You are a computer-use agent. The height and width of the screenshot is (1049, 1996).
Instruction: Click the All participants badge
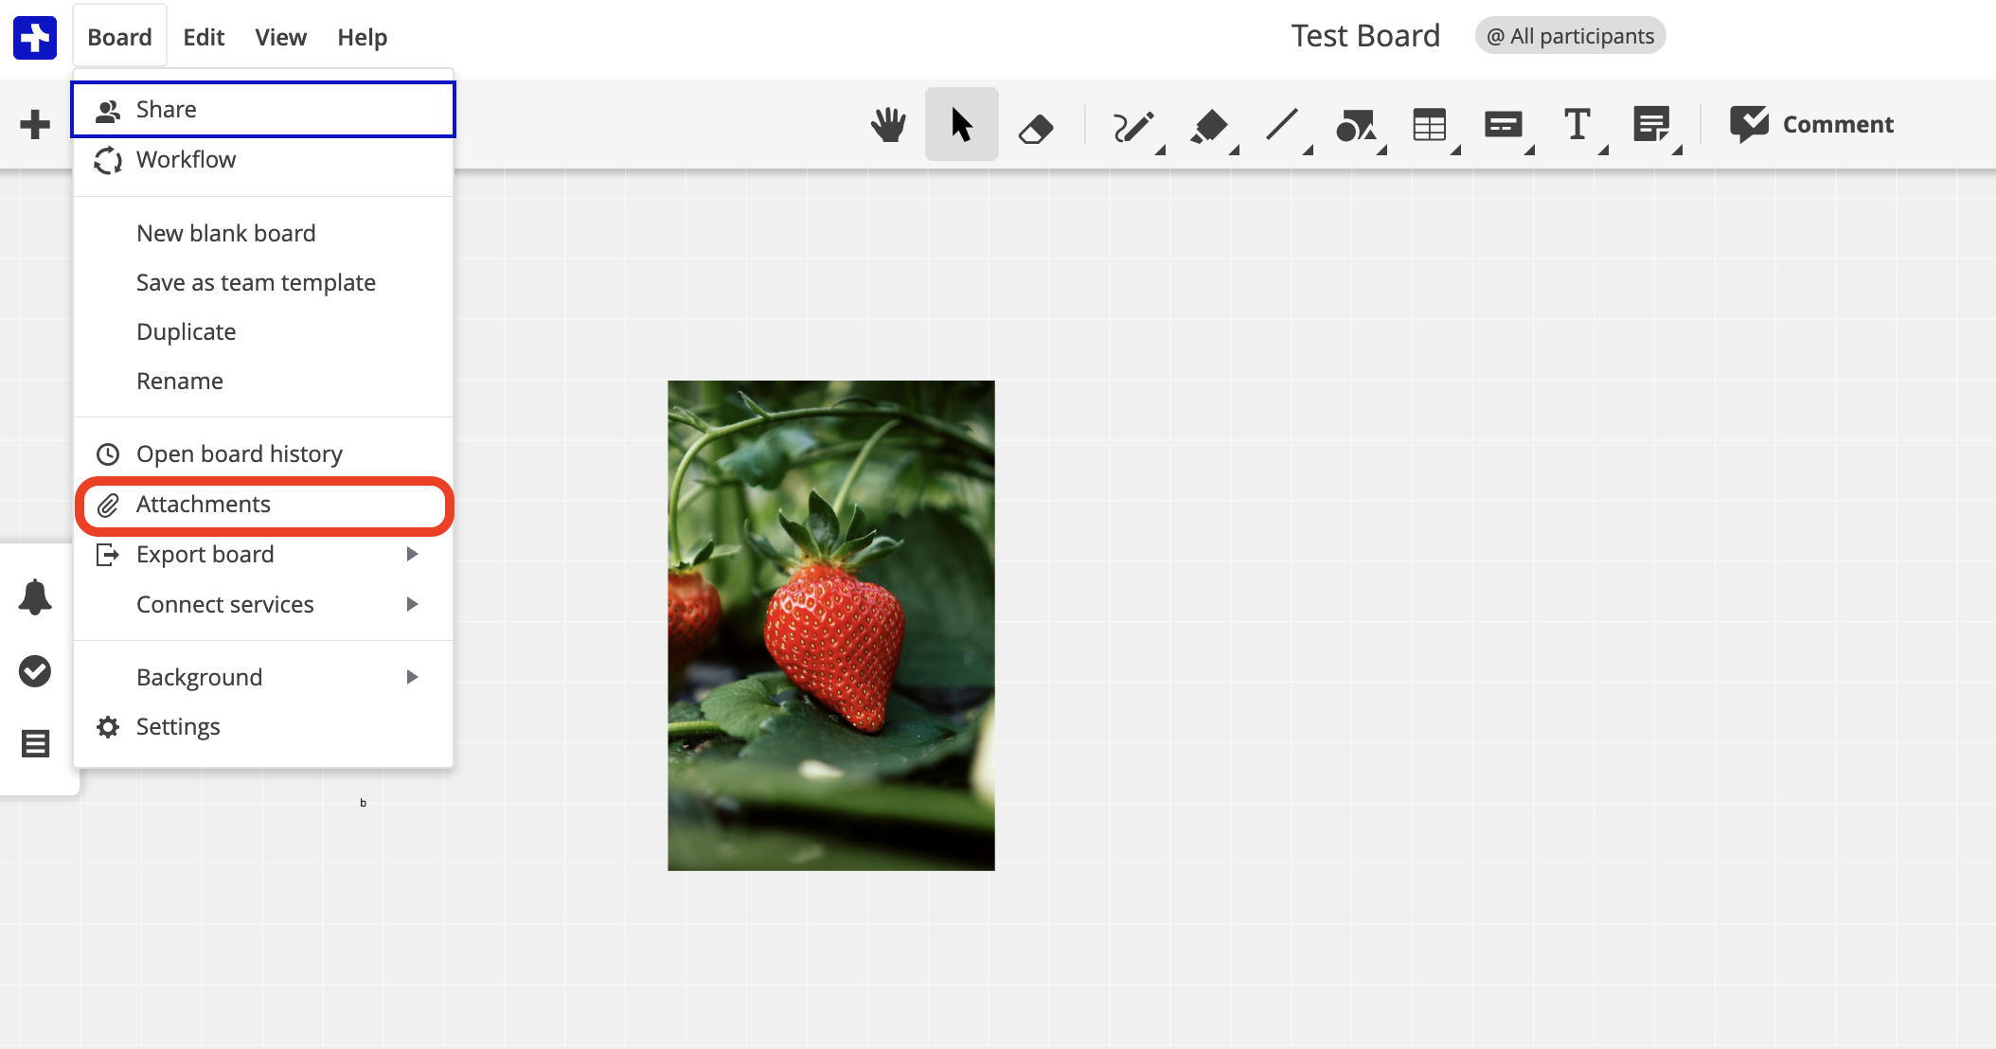1570,36
